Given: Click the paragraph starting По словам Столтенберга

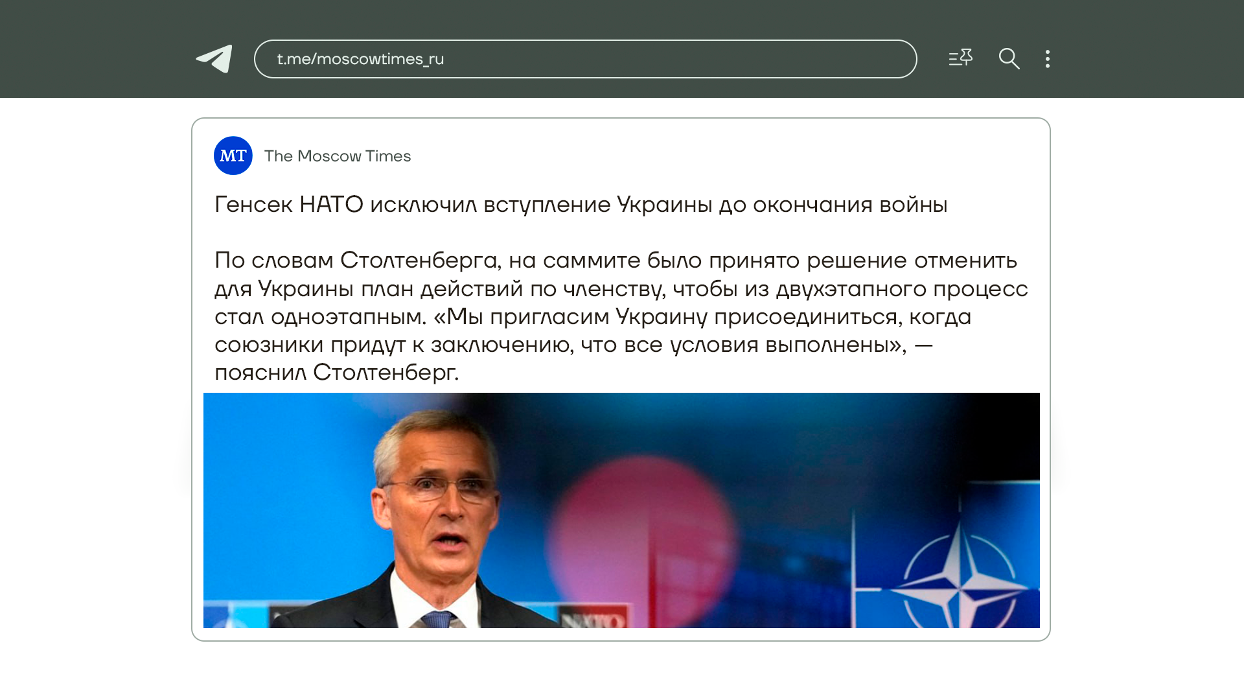Looking at the screenshot, I should 621,316.
